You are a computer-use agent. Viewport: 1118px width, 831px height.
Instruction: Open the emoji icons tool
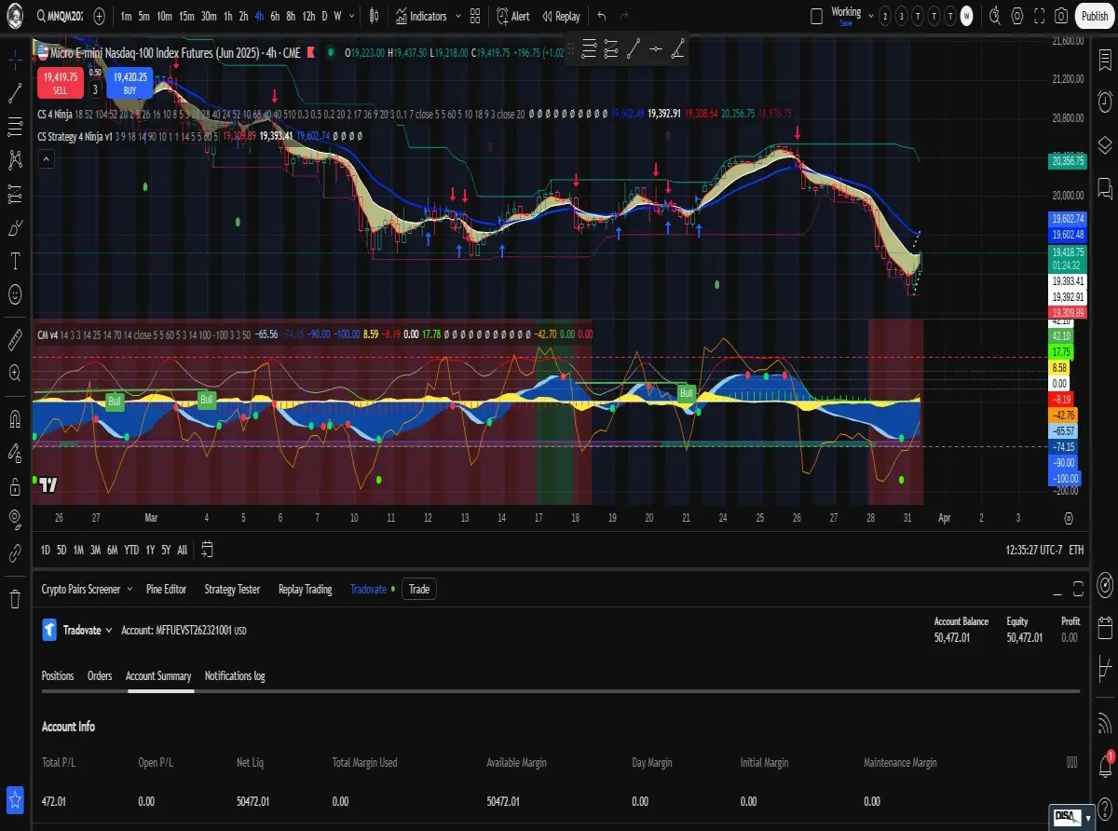pos(15,294)
